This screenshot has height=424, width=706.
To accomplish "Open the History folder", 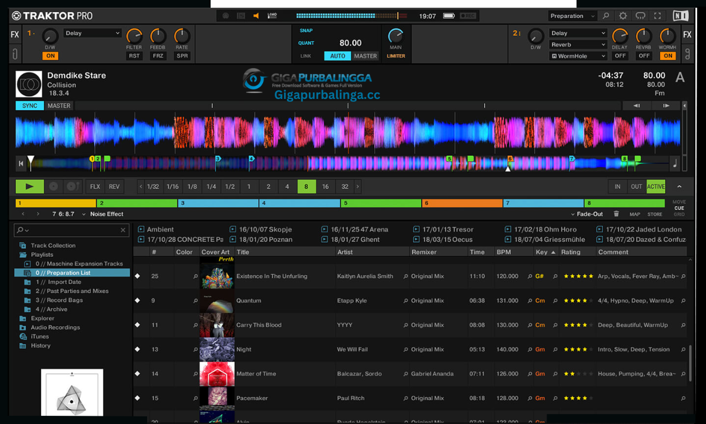I will 41,346.
